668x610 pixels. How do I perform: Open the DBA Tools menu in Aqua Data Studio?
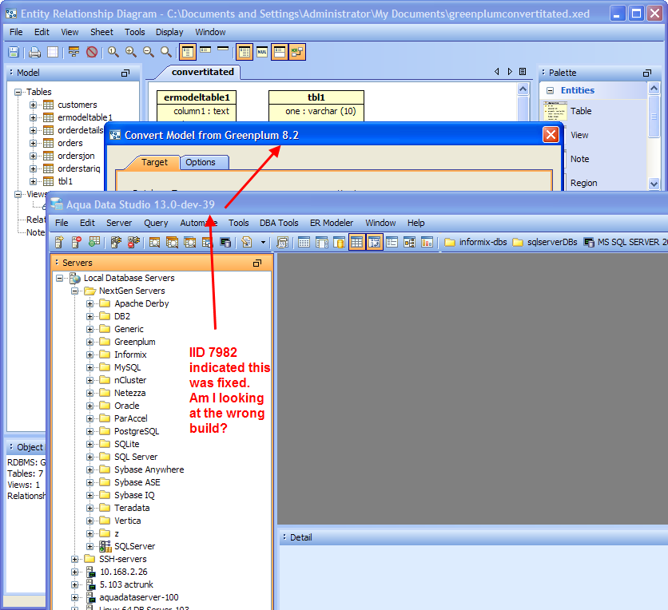pos(279,223)
